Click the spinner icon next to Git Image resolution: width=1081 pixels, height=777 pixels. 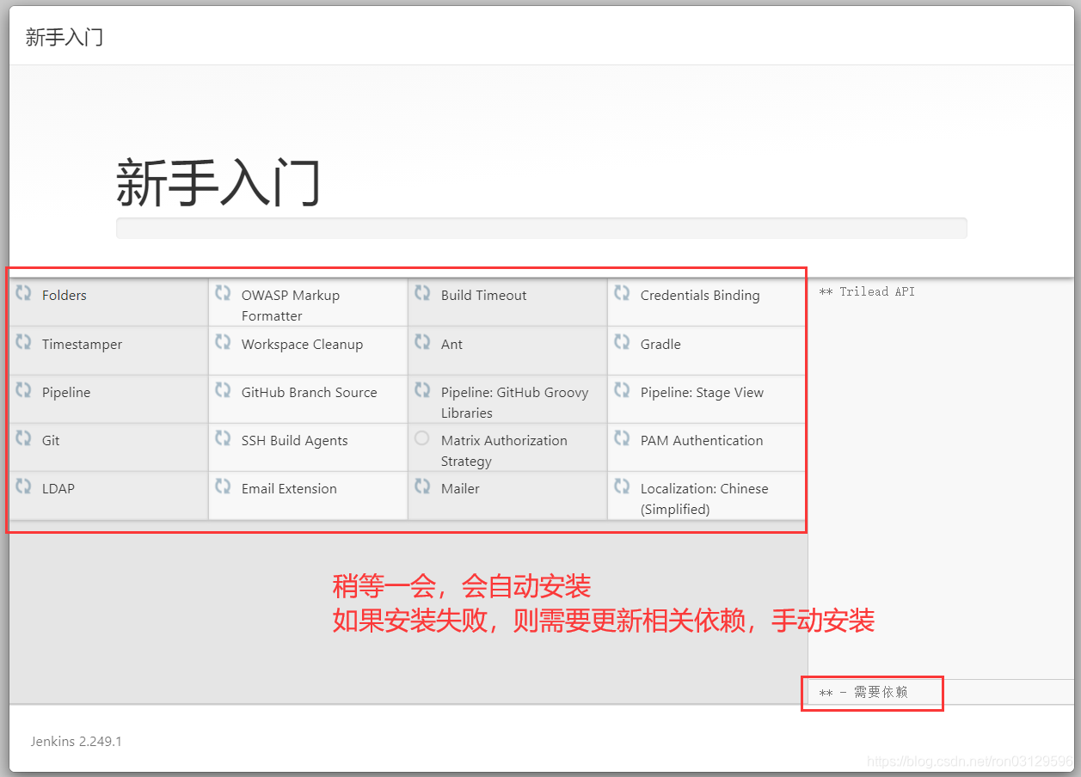click(23, 438)
